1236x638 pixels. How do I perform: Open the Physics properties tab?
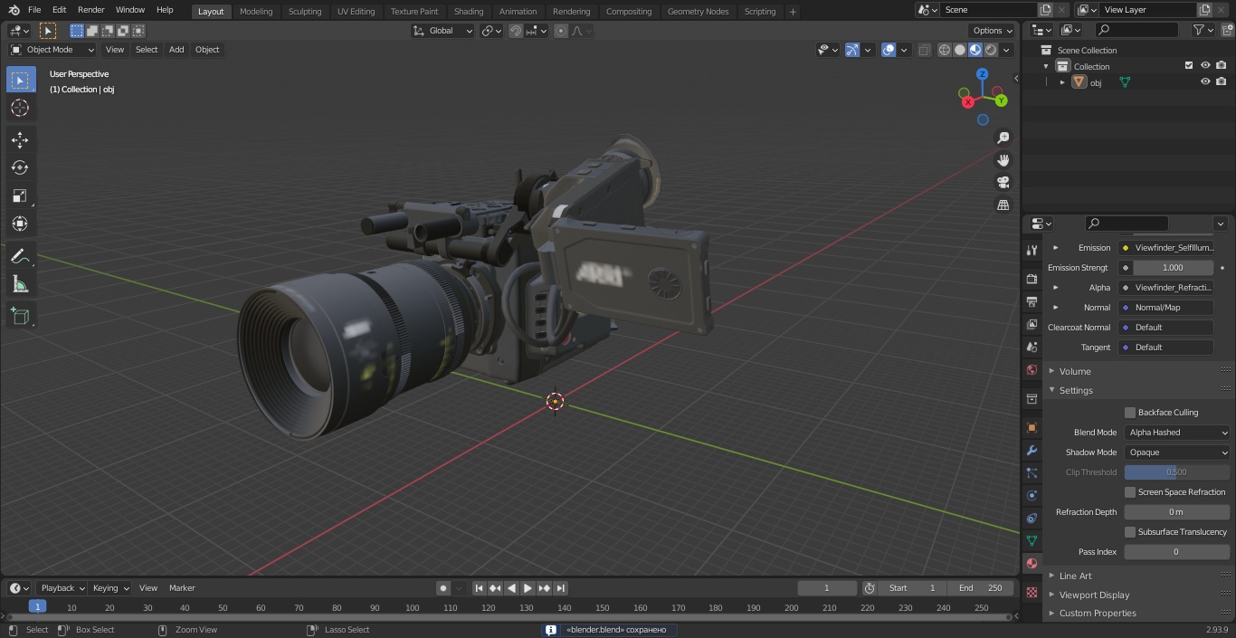[1032, 495]
